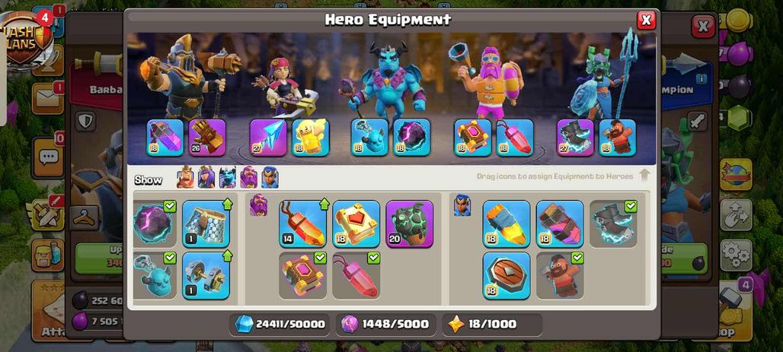This screenshot has height=352, width=783.
Task: Filter equipment by Barbarian King icon
Action: [185, 177]
